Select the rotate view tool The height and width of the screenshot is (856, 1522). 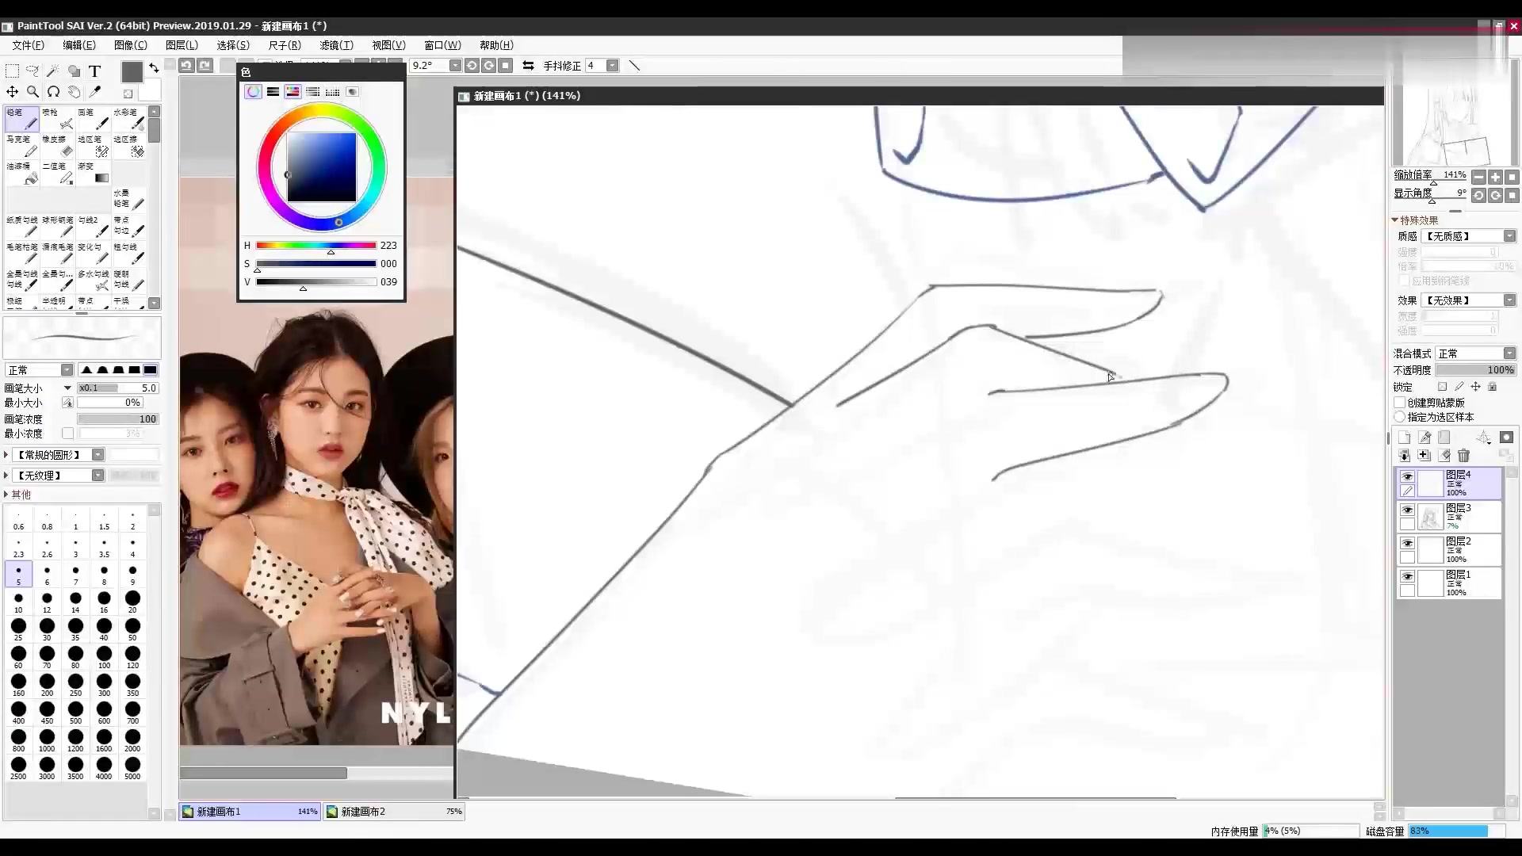(53, 91)
